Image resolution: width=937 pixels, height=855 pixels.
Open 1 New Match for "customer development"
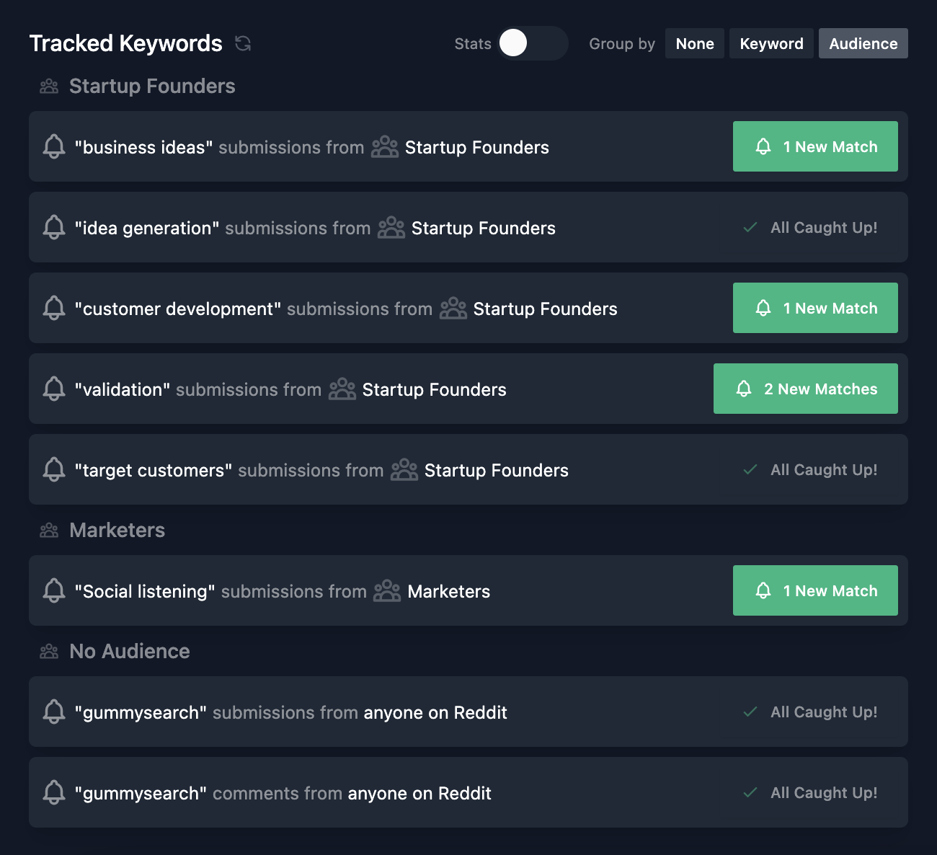click(815, 308)
